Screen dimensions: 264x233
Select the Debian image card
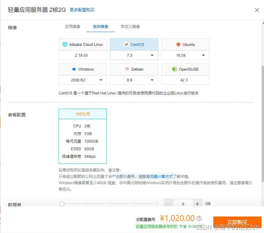[134, 69]
